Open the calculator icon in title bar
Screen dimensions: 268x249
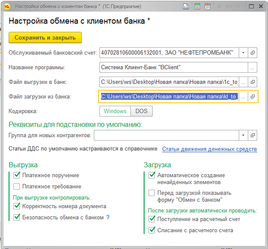coord(197,6)
